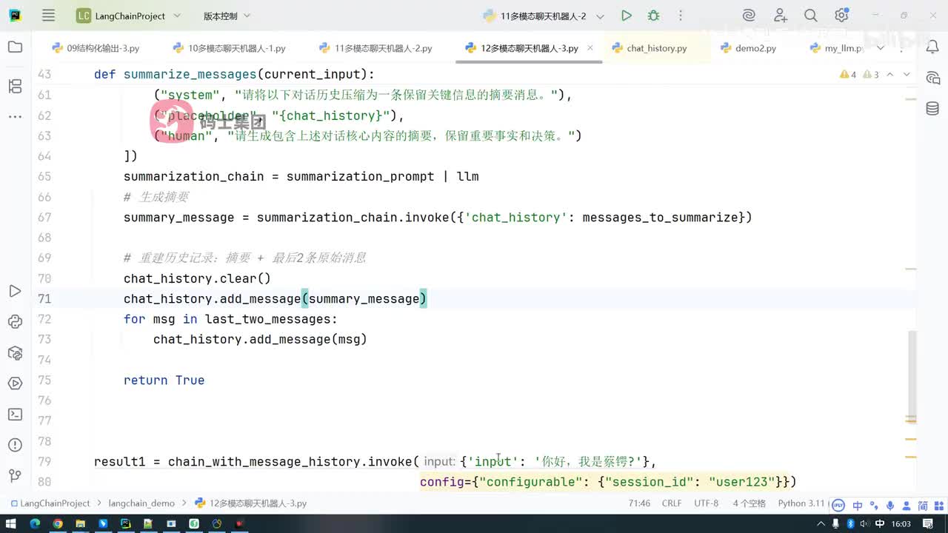Viewport: 948px width, 533px height.
Task: Open the main hamburger menu
Action: click(x=49, y=16)
